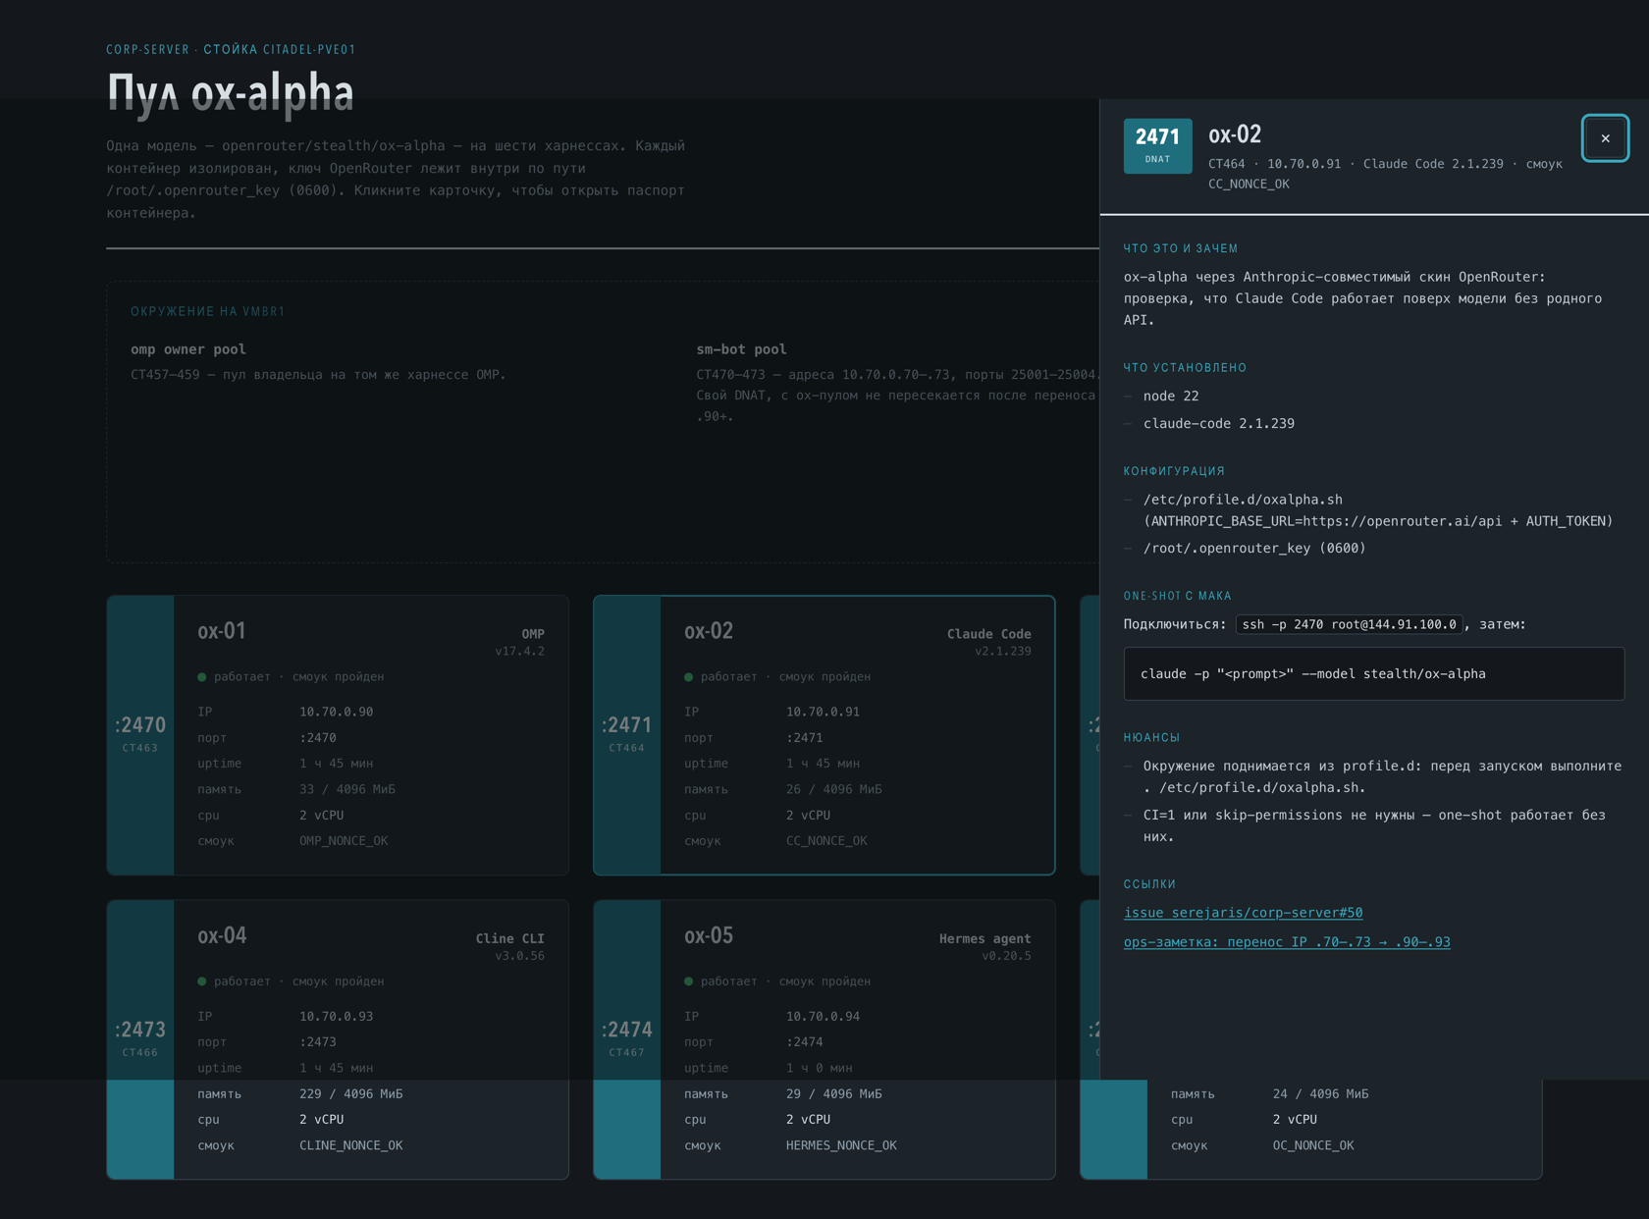Click ox-01 memory 33 / 4096 МиБ
1649x1219 pixels.
[347, 789]
